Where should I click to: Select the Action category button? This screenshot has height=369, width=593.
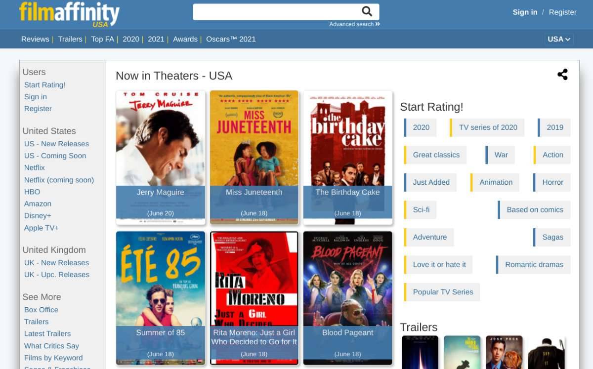(x=552, y=155)
